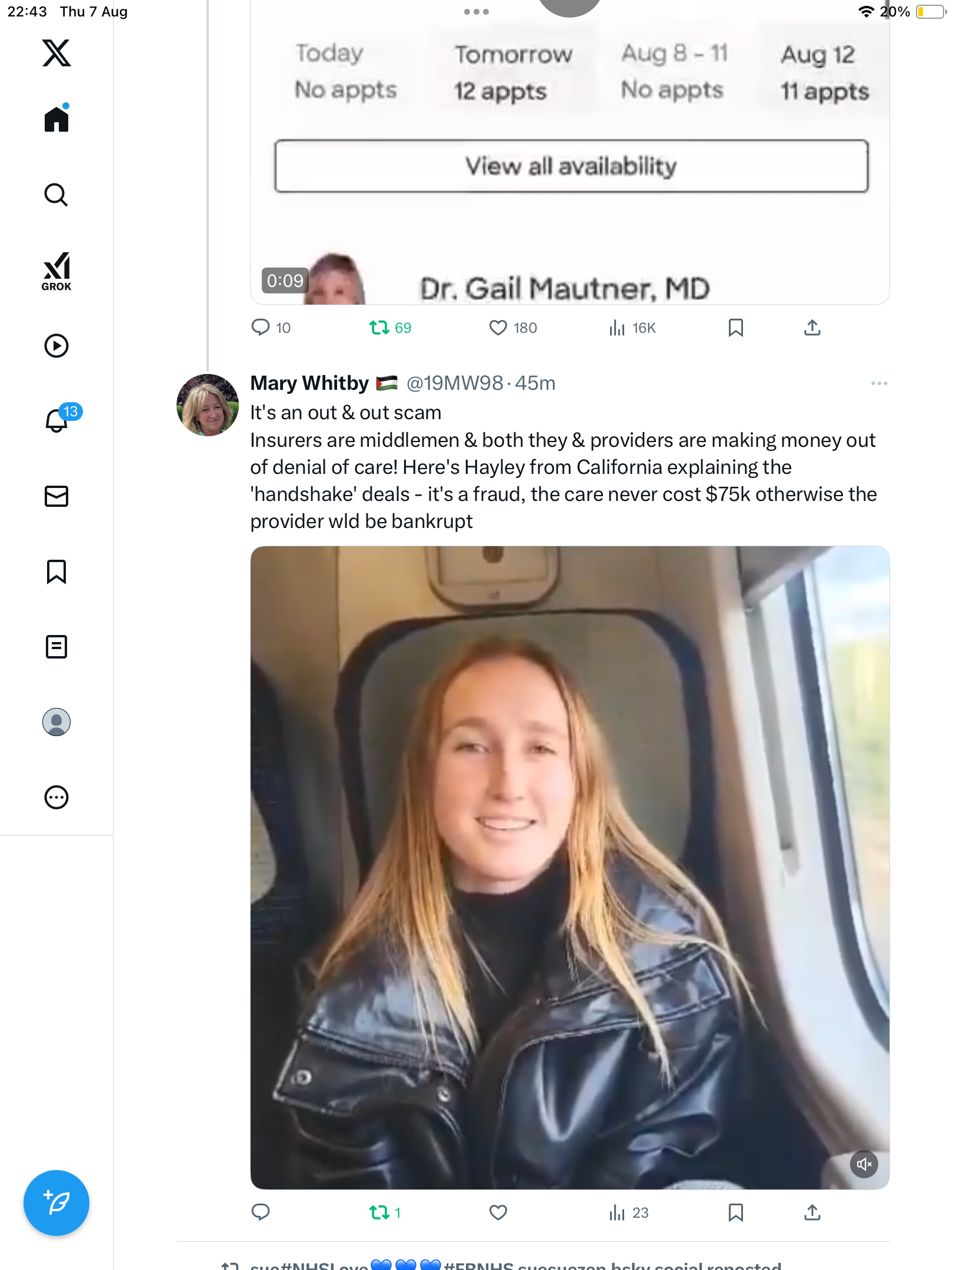The width and height of the screenshot is (953, 1270).
Task: Open the X home logo
Action: (56, 53)
